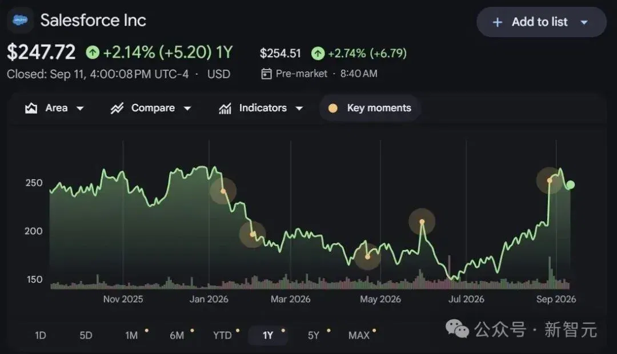Click the 250 price axis label
This screenshot has height=354, width=617.
[34, 183]
